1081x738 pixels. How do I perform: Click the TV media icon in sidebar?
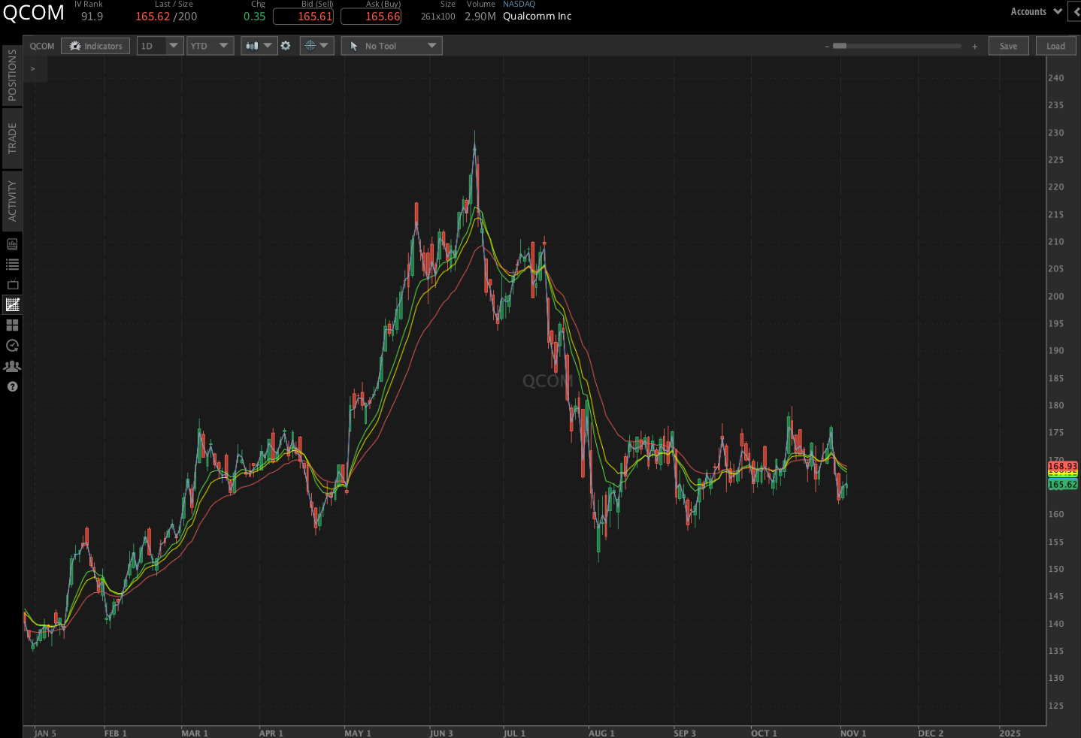12,285
